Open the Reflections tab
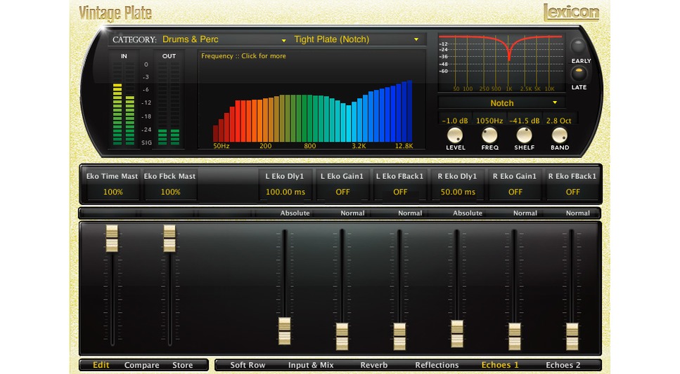Screen dimensions: 680x374 pyautogui.click(x=437, y=365)
